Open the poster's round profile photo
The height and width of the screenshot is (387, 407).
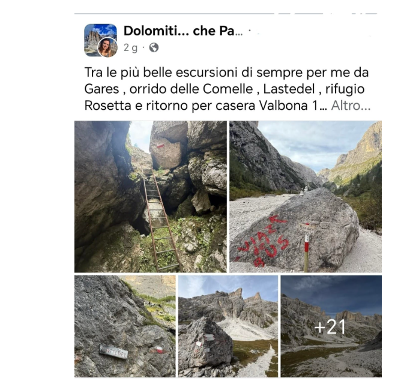click(x=107, y=47)
